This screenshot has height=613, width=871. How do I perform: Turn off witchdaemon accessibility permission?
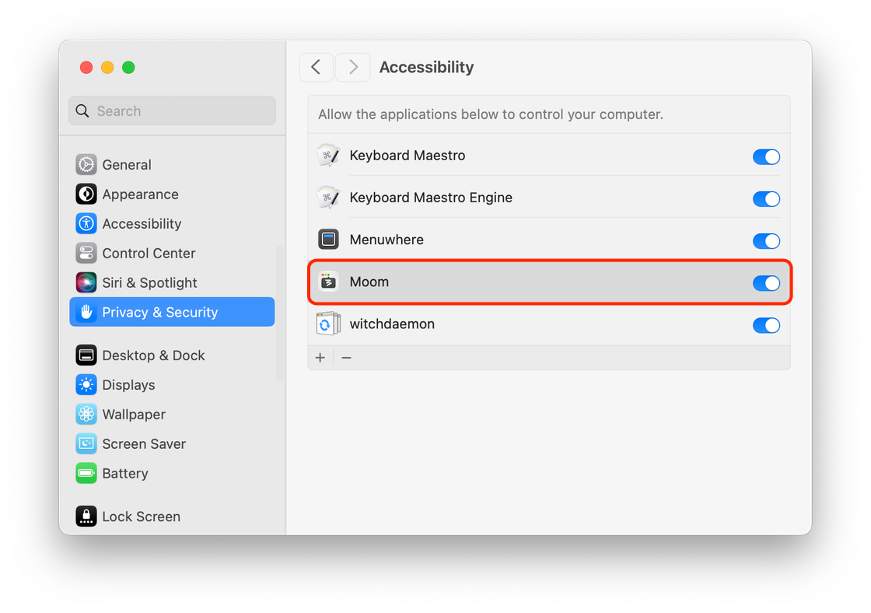(766, 325)
